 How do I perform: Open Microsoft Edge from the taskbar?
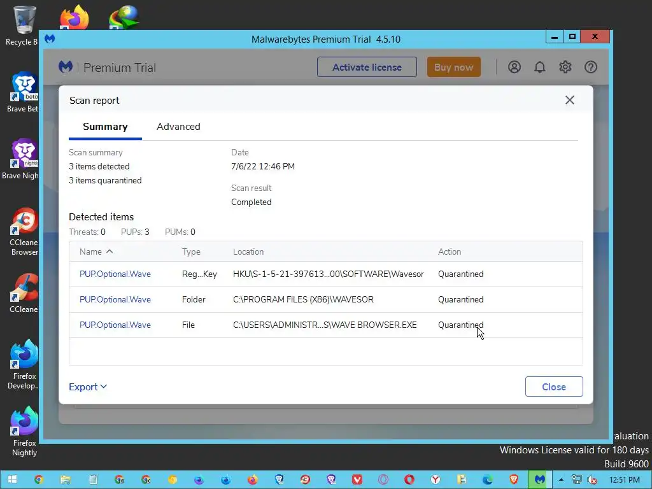487,479
